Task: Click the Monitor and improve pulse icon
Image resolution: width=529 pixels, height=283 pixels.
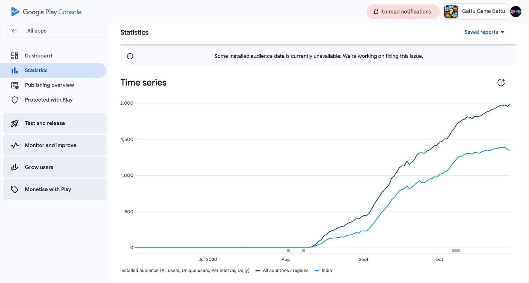Action: click(x=15, y=145)
